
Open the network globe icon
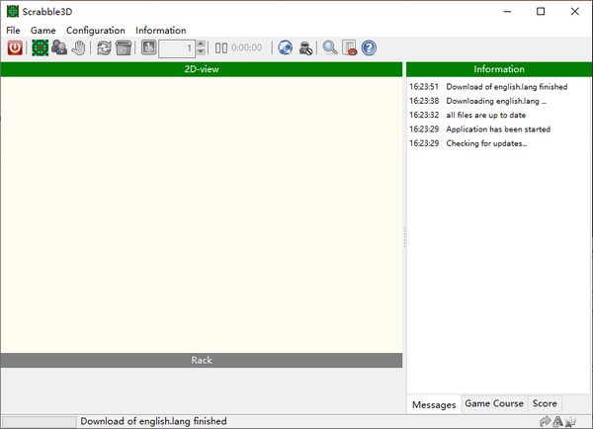pyautogui.click(x=286, y=47)
